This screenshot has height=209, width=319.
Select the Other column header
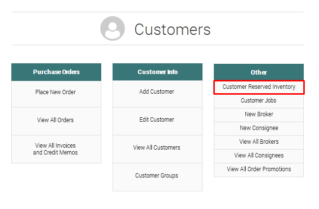(x=259, y=72)
